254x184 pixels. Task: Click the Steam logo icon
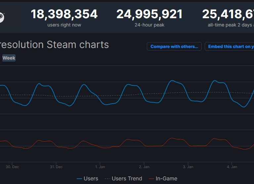click(x=1, y=18)
